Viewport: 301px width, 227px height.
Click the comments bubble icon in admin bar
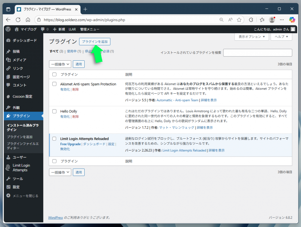click(43, 29)
